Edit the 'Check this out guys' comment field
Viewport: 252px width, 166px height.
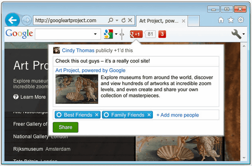[136, 61]
